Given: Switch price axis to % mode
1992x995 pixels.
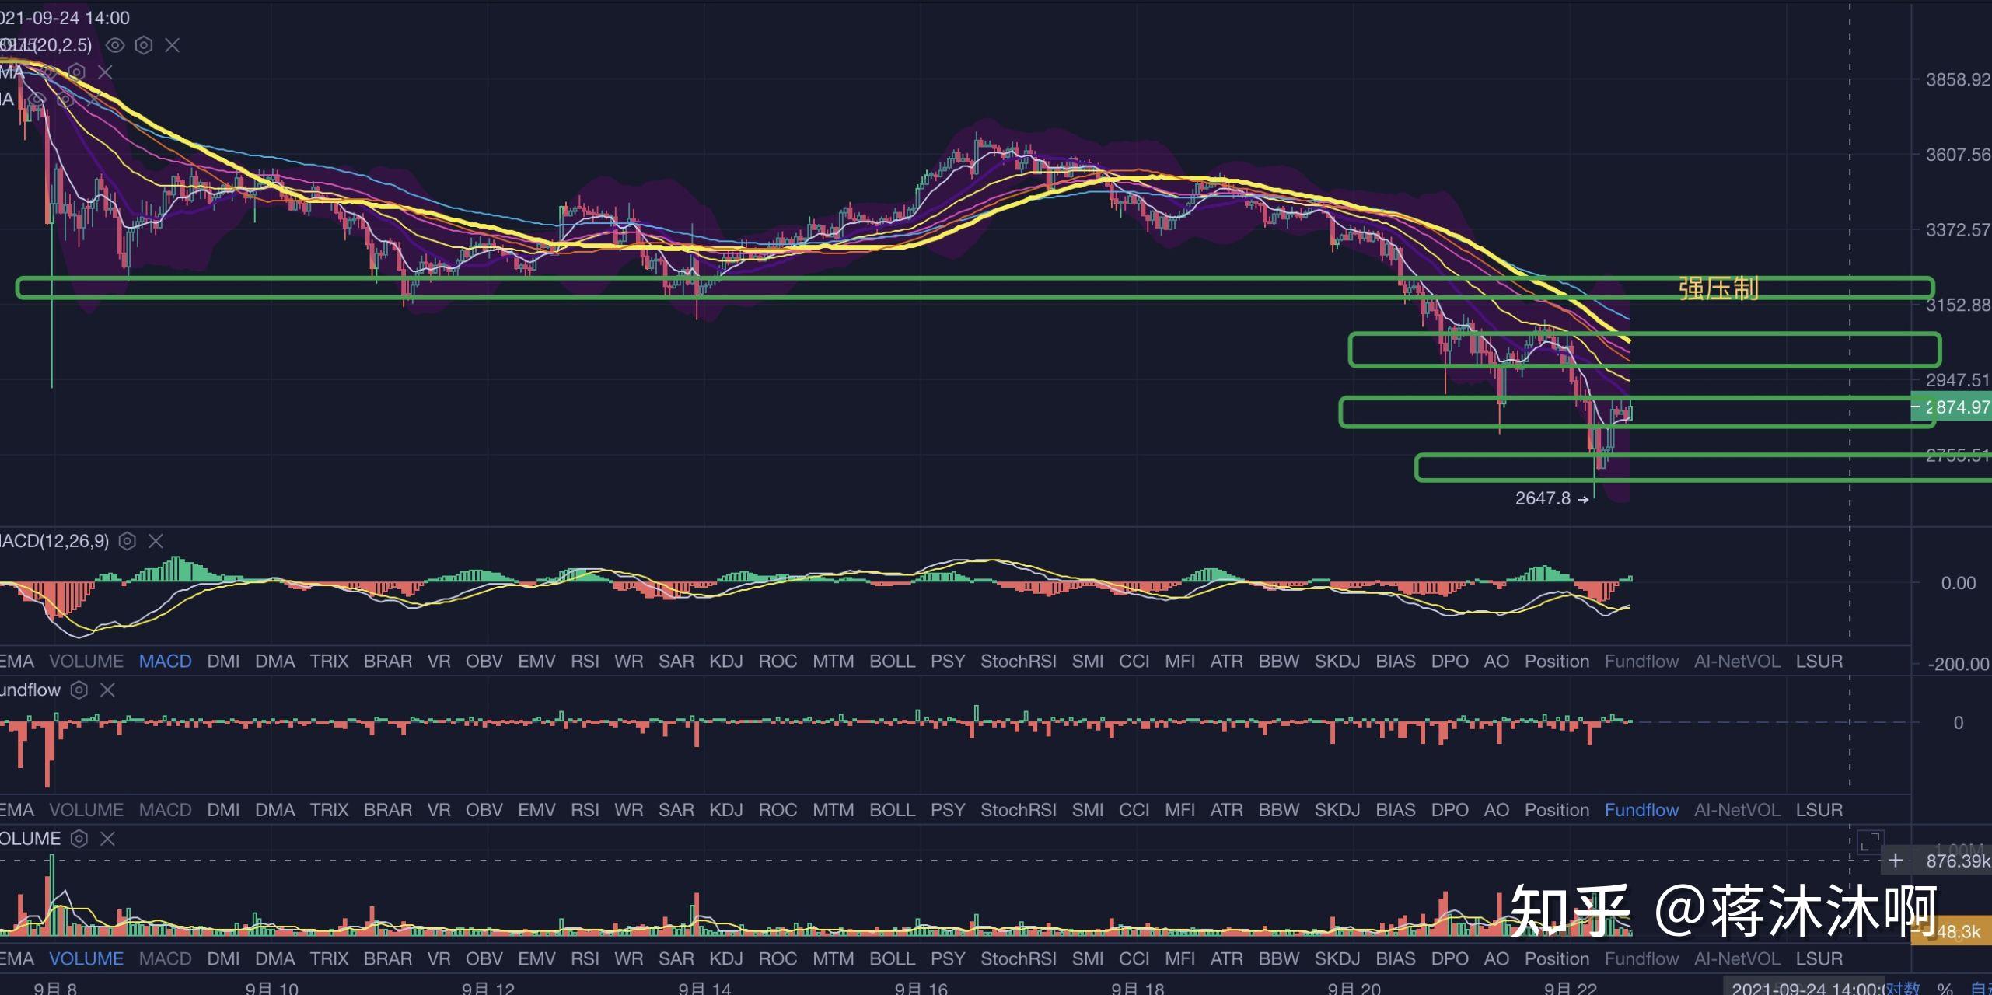Looking at the screenshot, I should (x=1945, y=988).
